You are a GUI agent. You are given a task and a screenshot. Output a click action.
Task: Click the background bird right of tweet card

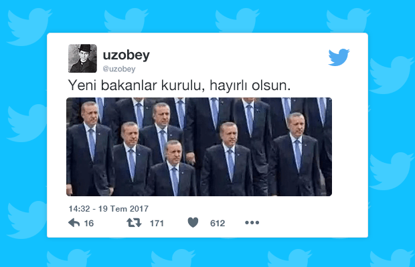pyautogui.click(x=391, y=75)
